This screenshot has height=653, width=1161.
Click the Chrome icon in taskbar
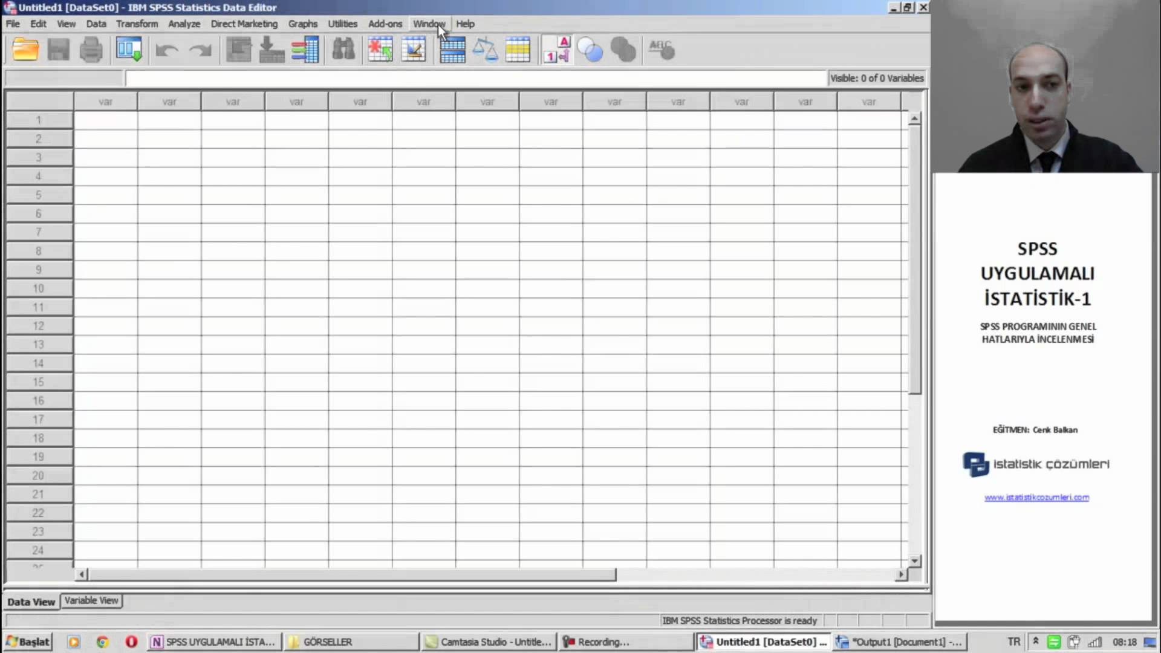102,642
